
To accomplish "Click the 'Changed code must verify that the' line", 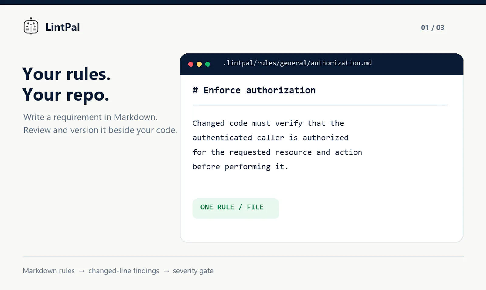I will click(x=268, y=123).
